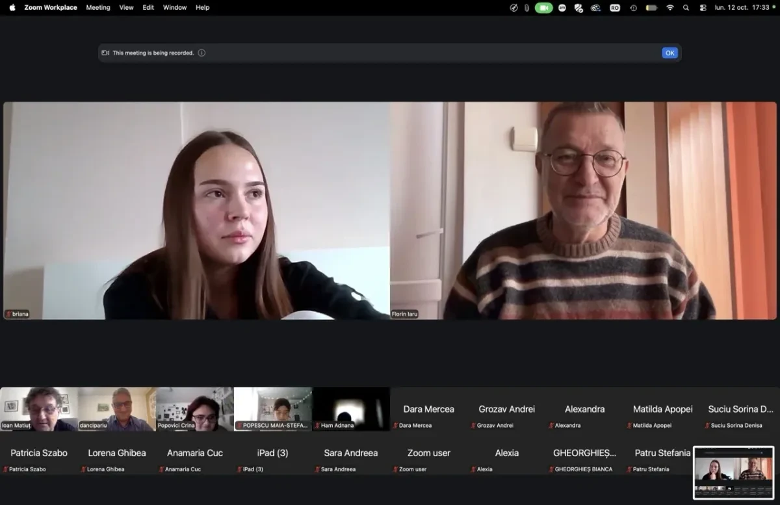Open the RO keyboard input source menu

[615, 8]
